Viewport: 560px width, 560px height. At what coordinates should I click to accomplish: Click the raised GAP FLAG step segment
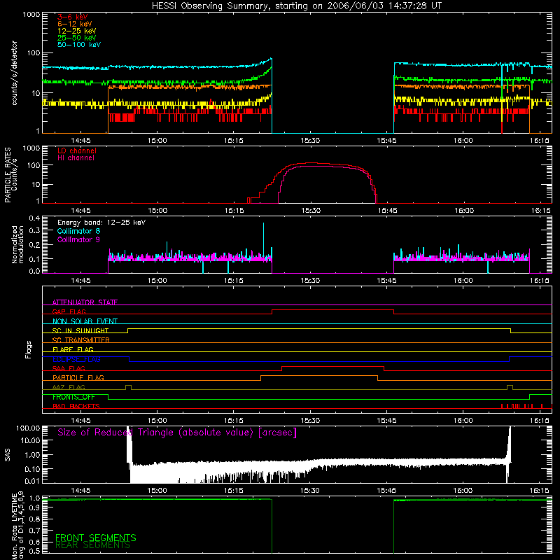coord(333,310)
